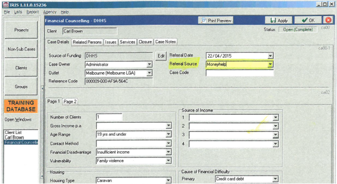Viewport: 337px width, 184px height.
Task: Expand the Contact Method dropdown arrow
Action: pyautogui.click(x=169, y=143)
